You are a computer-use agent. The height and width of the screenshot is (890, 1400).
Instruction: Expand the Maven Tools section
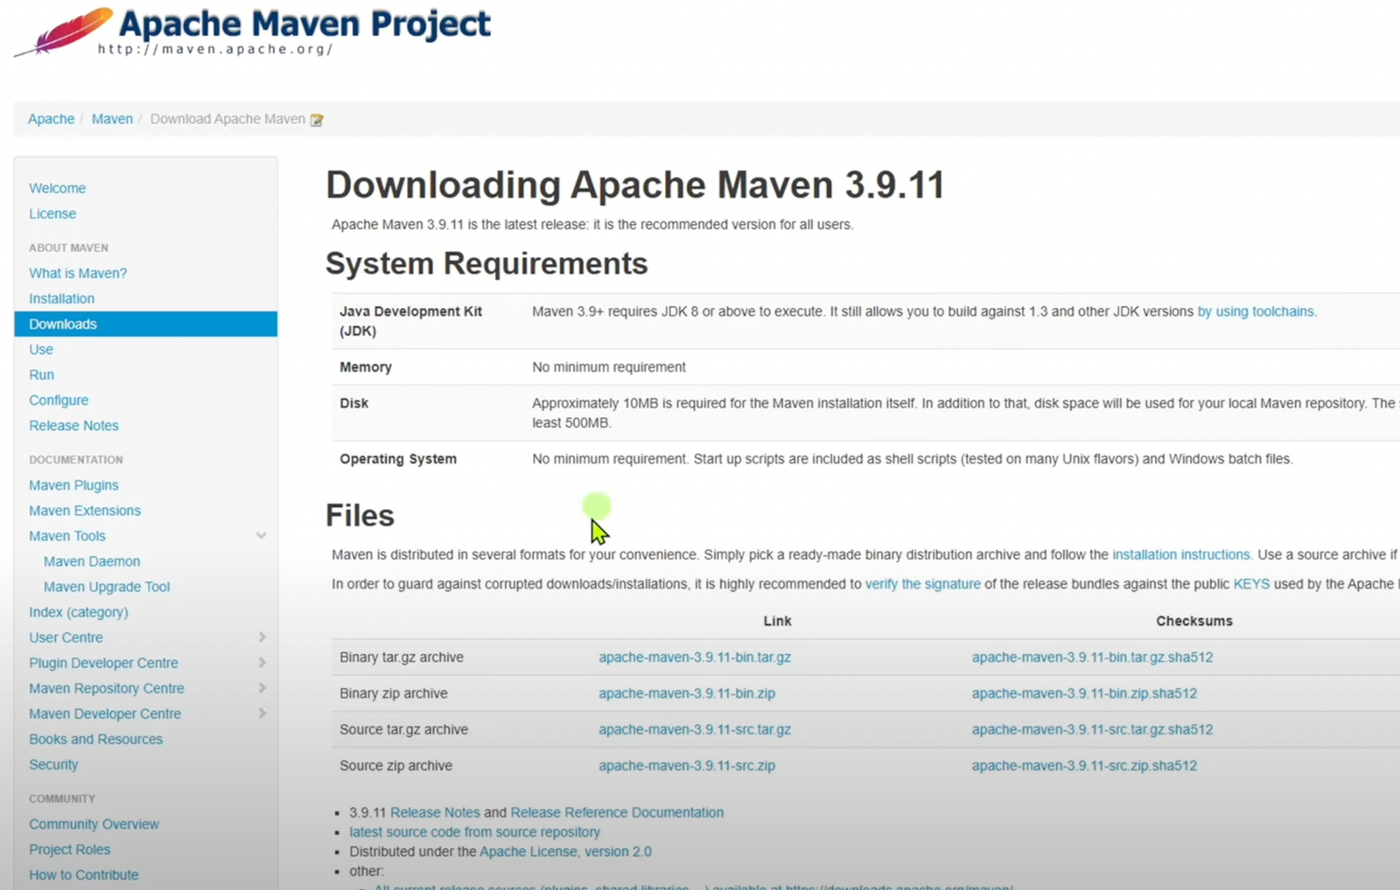pos(261,535)
